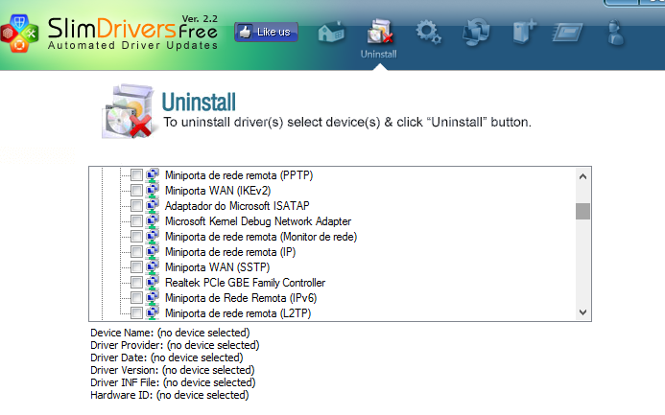Tick the Microsoft Kernel Debug Network Adapter checkbox
The height and width of the screenshot is (415, 665).
pos(136,221)
